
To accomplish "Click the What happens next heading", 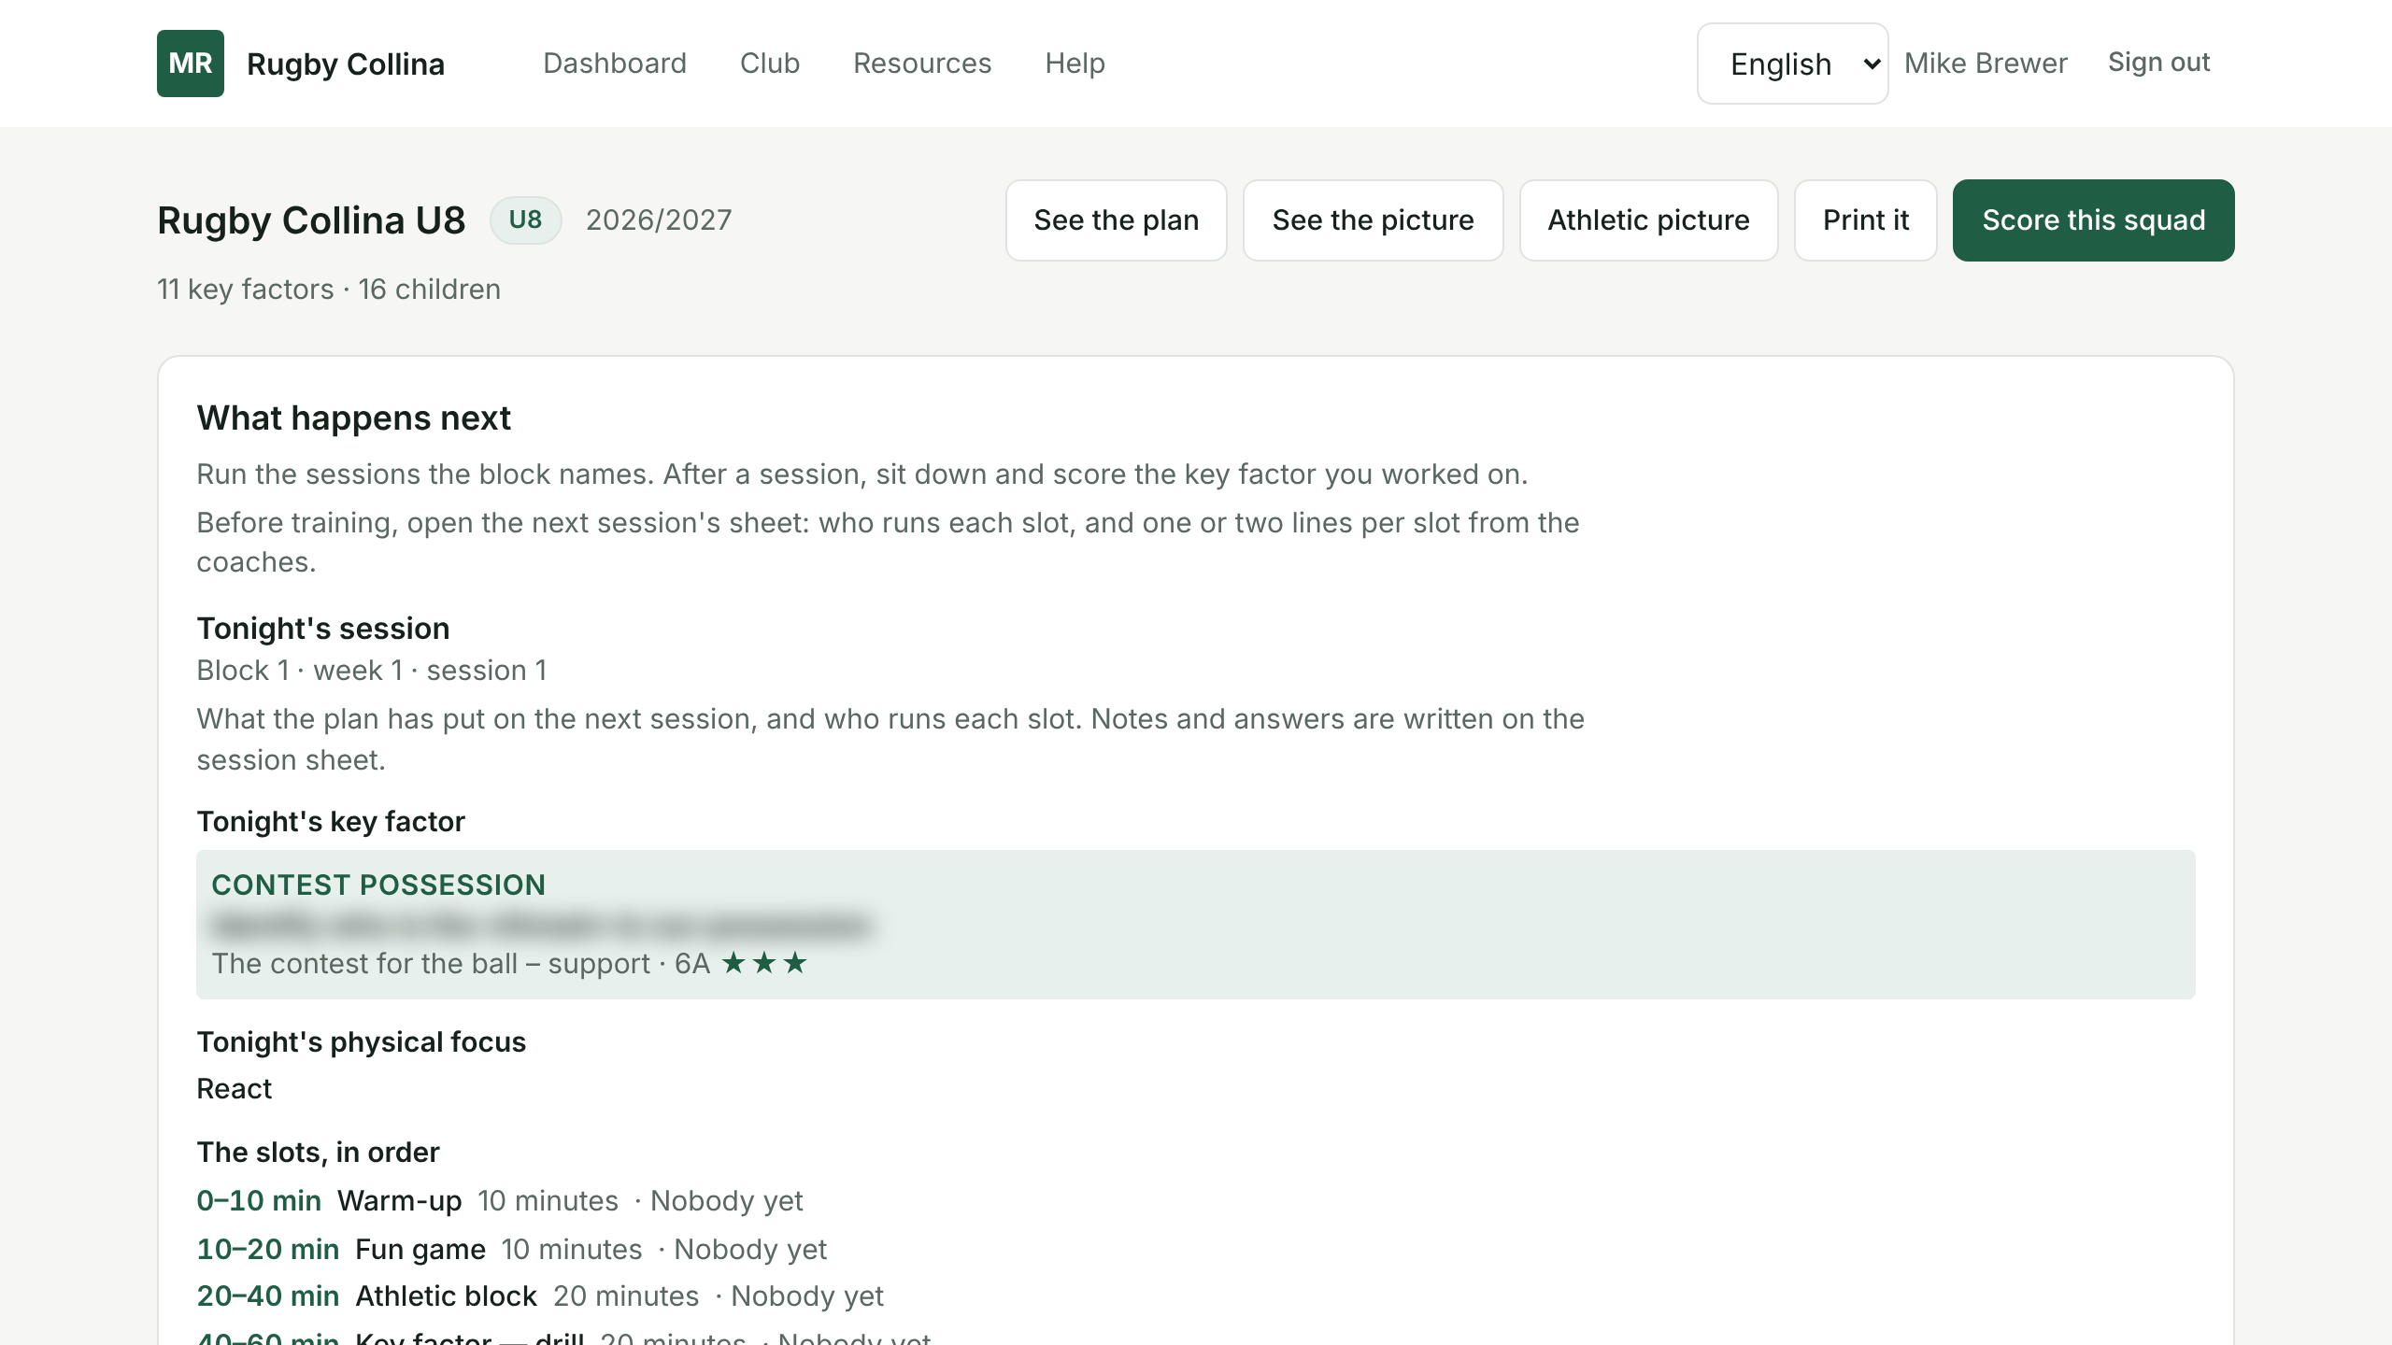I will [353, 418].
